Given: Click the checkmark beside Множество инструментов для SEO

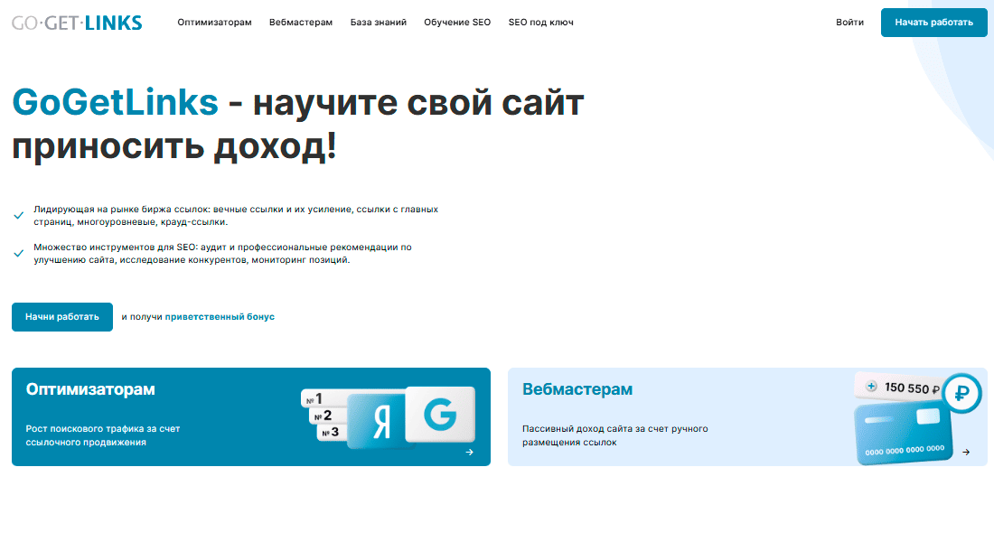Looking at the screenshot, I should (18, 254).
